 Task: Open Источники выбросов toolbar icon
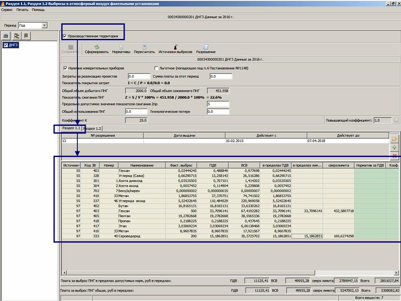click(x=175, y=47)
